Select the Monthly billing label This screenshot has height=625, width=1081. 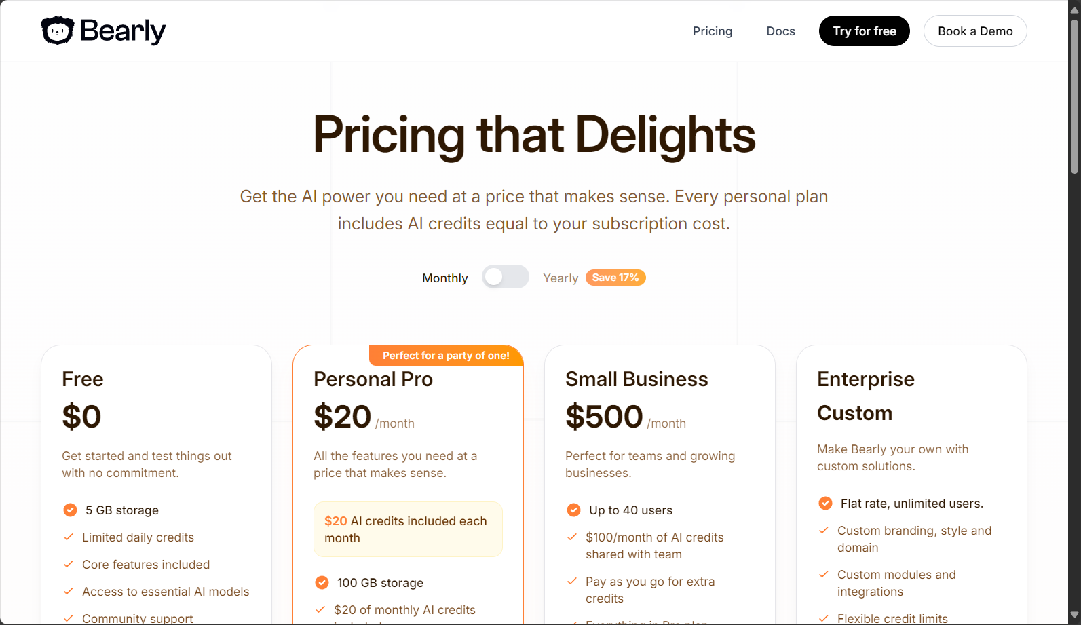[x=445, y=278]
